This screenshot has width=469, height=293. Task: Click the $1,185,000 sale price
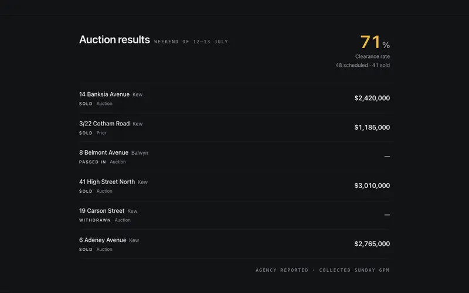(x=372, y=127)
